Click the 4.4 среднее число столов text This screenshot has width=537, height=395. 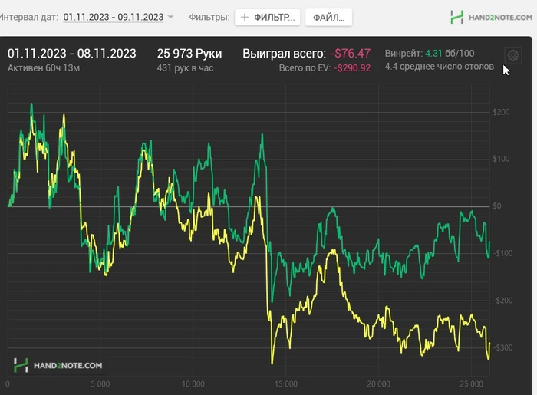pos(440,67)
